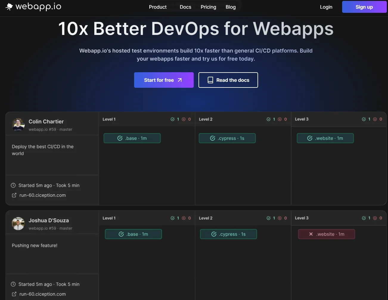Click Level 2 label in Colin's run

(206, 119)
